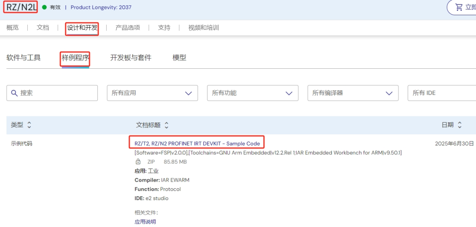
Task: Switch to 软件与工具 sub-tab
Action: tap(23, 58)
